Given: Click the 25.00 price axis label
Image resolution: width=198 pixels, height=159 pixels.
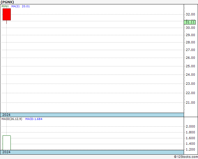Looking at the screenshot, I should pos(190,66).
